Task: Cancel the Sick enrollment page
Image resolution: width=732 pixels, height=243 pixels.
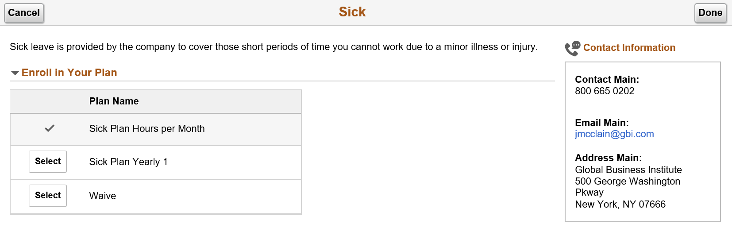Action: (x=24, y=13)
